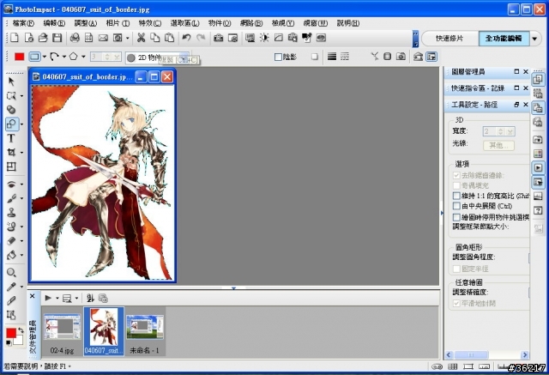Open dropdown beside 全功能編輯 button
This screenshot has width=549, height=375.
(x=534, y=39)
